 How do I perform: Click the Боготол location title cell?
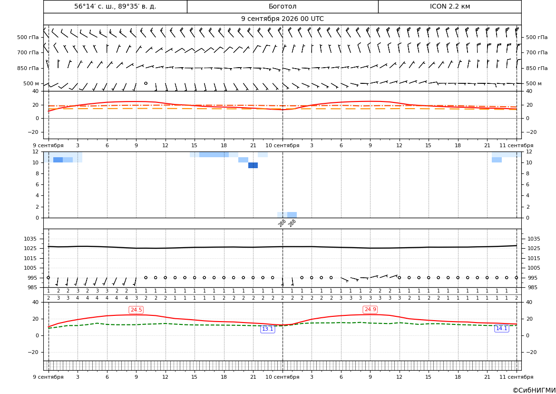283,6
